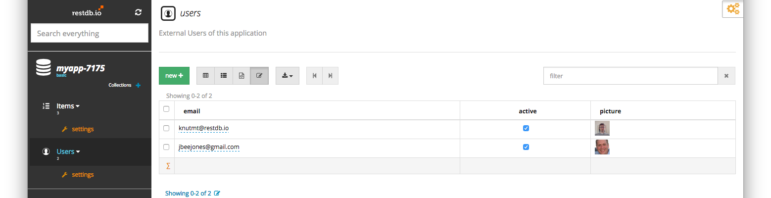Refresh using the sidebar reload icon

[x=138, y=12]
